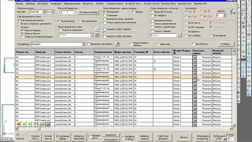The width and height of the screenshot is (252, 142).
Task: Click the small icon on the Публикация в PDF button
Action: (225, 139)
